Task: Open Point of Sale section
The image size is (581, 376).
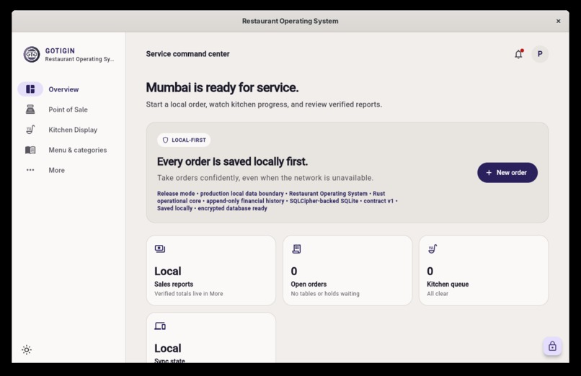Action: tap(68, 109)
